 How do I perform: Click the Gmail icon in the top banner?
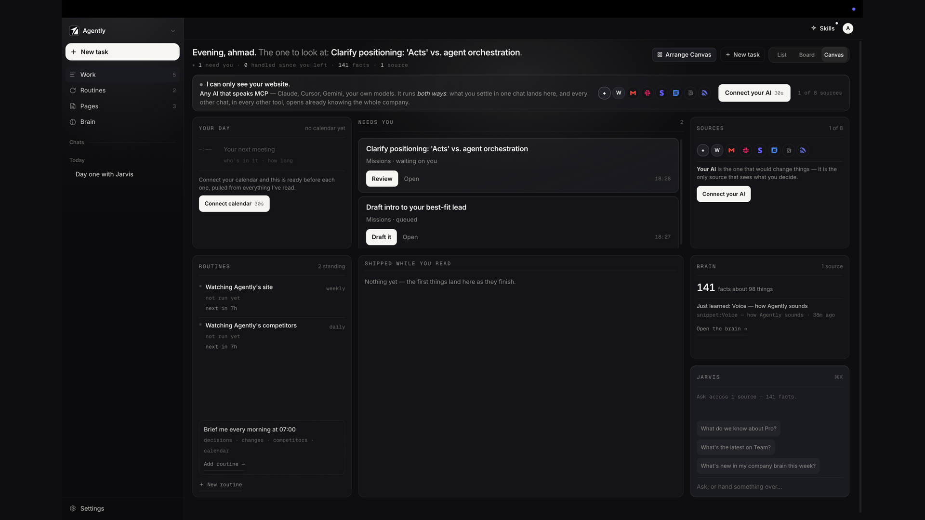coord(633,93)
